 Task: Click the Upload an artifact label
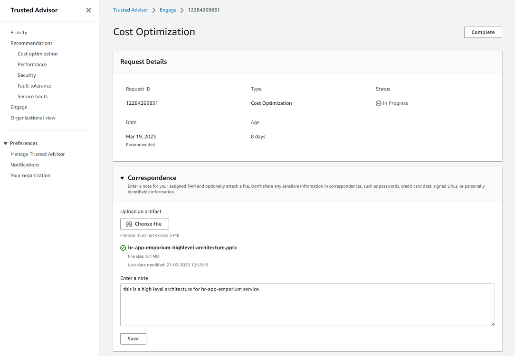(x=141, y=211)
